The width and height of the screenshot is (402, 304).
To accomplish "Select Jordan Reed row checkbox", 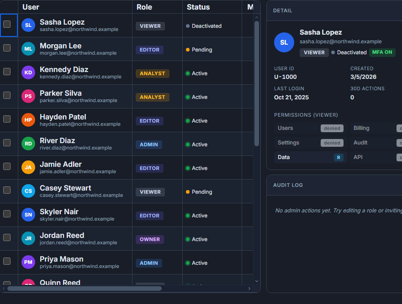I will 7,237.
